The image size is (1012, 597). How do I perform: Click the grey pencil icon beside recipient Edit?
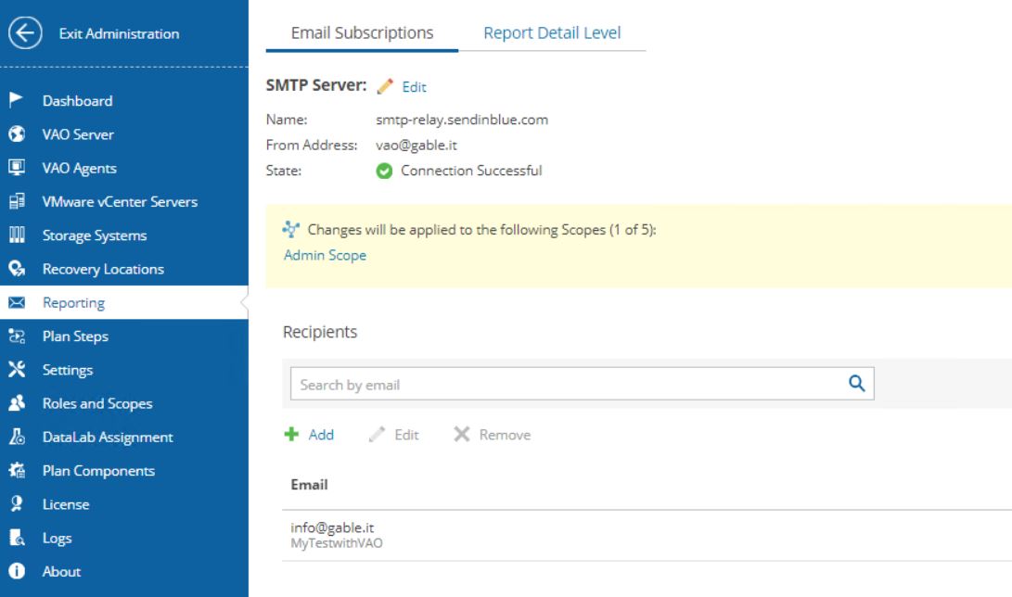[x=377, y=435]
